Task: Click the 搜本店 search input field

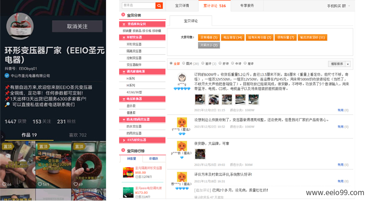Action: [x=138, y=5]
